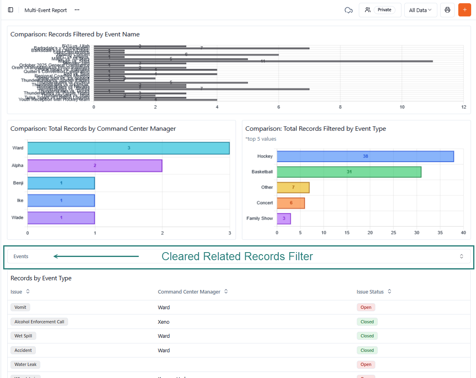Sort the table by Issue column
The width and height of the screenshot is (476, 378).
click(28, 292)
